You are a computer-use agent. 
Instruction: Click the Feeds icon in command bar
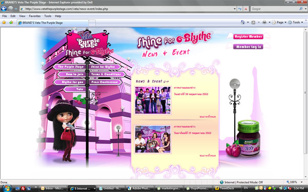pos(254,23)
